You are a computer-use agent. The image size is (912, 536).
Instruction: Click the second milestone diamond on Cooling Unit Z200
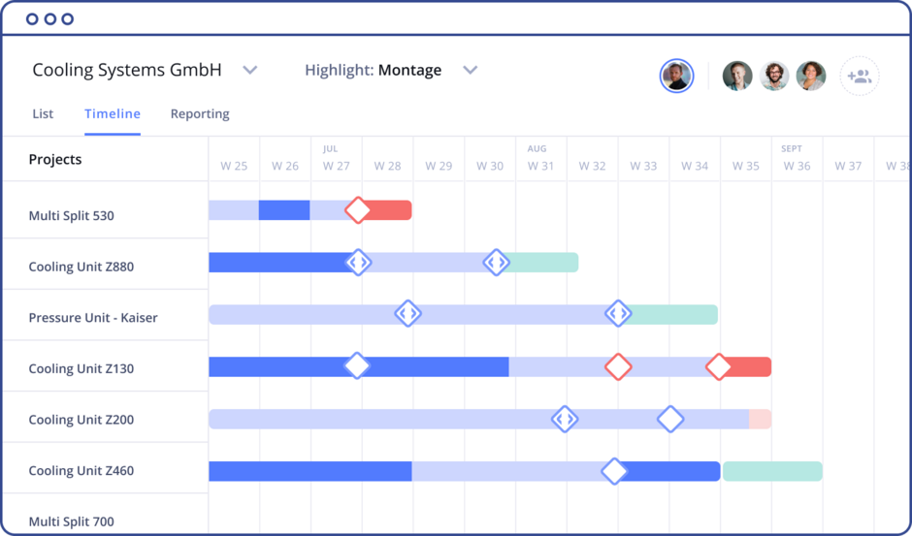(x=670, y=419)
